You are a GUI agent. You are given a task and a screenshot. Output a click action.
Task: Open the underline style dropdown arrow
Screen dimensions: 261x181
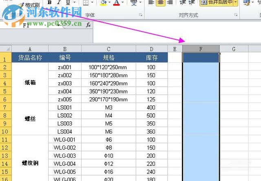pos(74,2)
